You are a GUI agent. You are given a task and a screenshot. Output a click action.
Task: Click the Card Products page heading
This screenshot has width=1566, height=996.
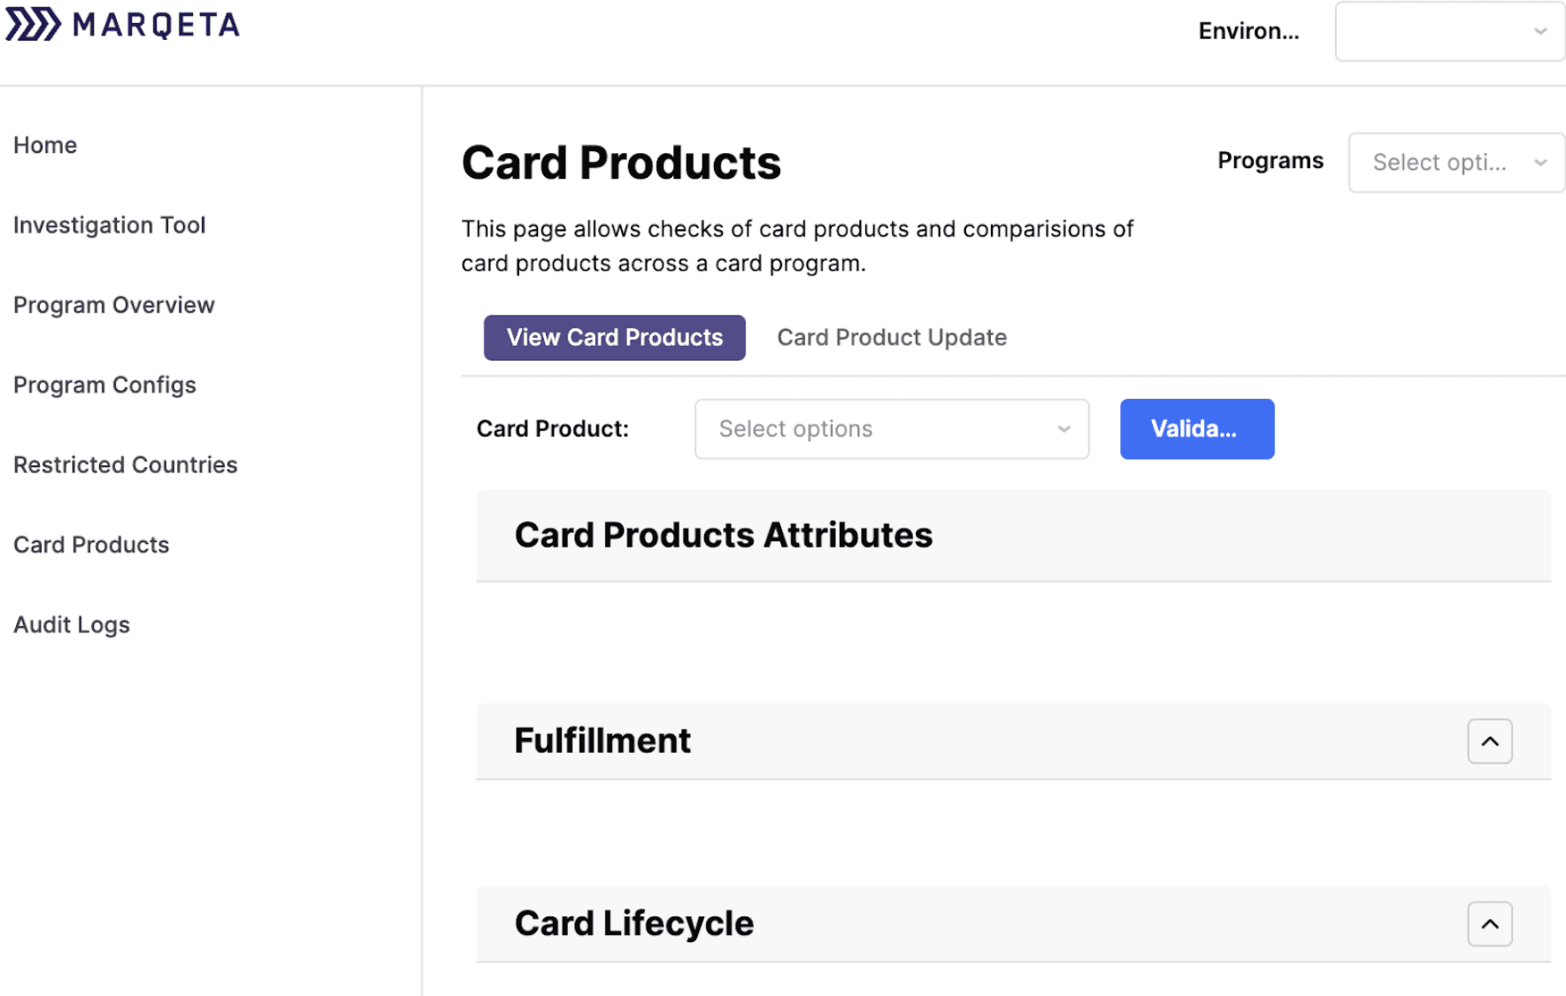620,162
